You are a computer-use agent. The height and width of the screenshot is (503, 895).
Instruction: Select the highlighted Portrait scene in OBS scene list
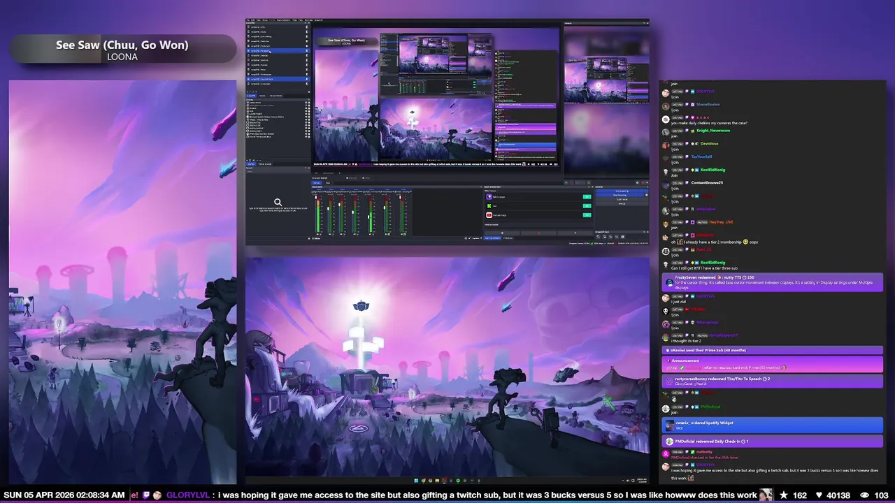tap(277, 51)
